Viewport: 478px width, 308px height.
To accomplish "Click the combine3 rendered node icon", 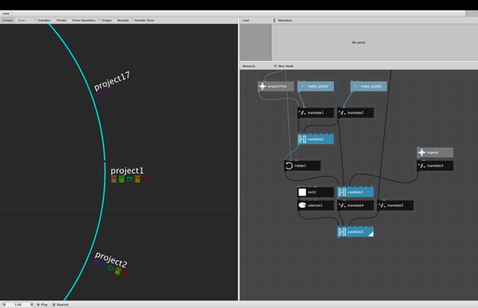I will pos(342,232).
